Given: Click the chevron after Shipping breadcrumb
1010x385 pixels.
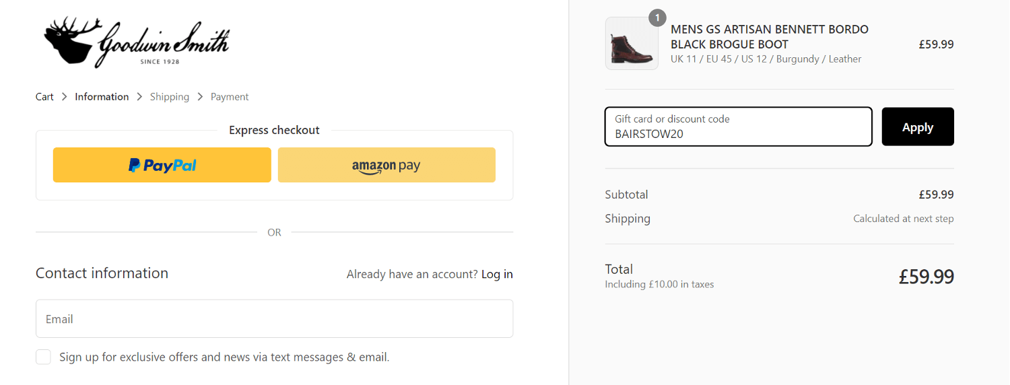Looking at the screenshot, I should tap(200, 97).
